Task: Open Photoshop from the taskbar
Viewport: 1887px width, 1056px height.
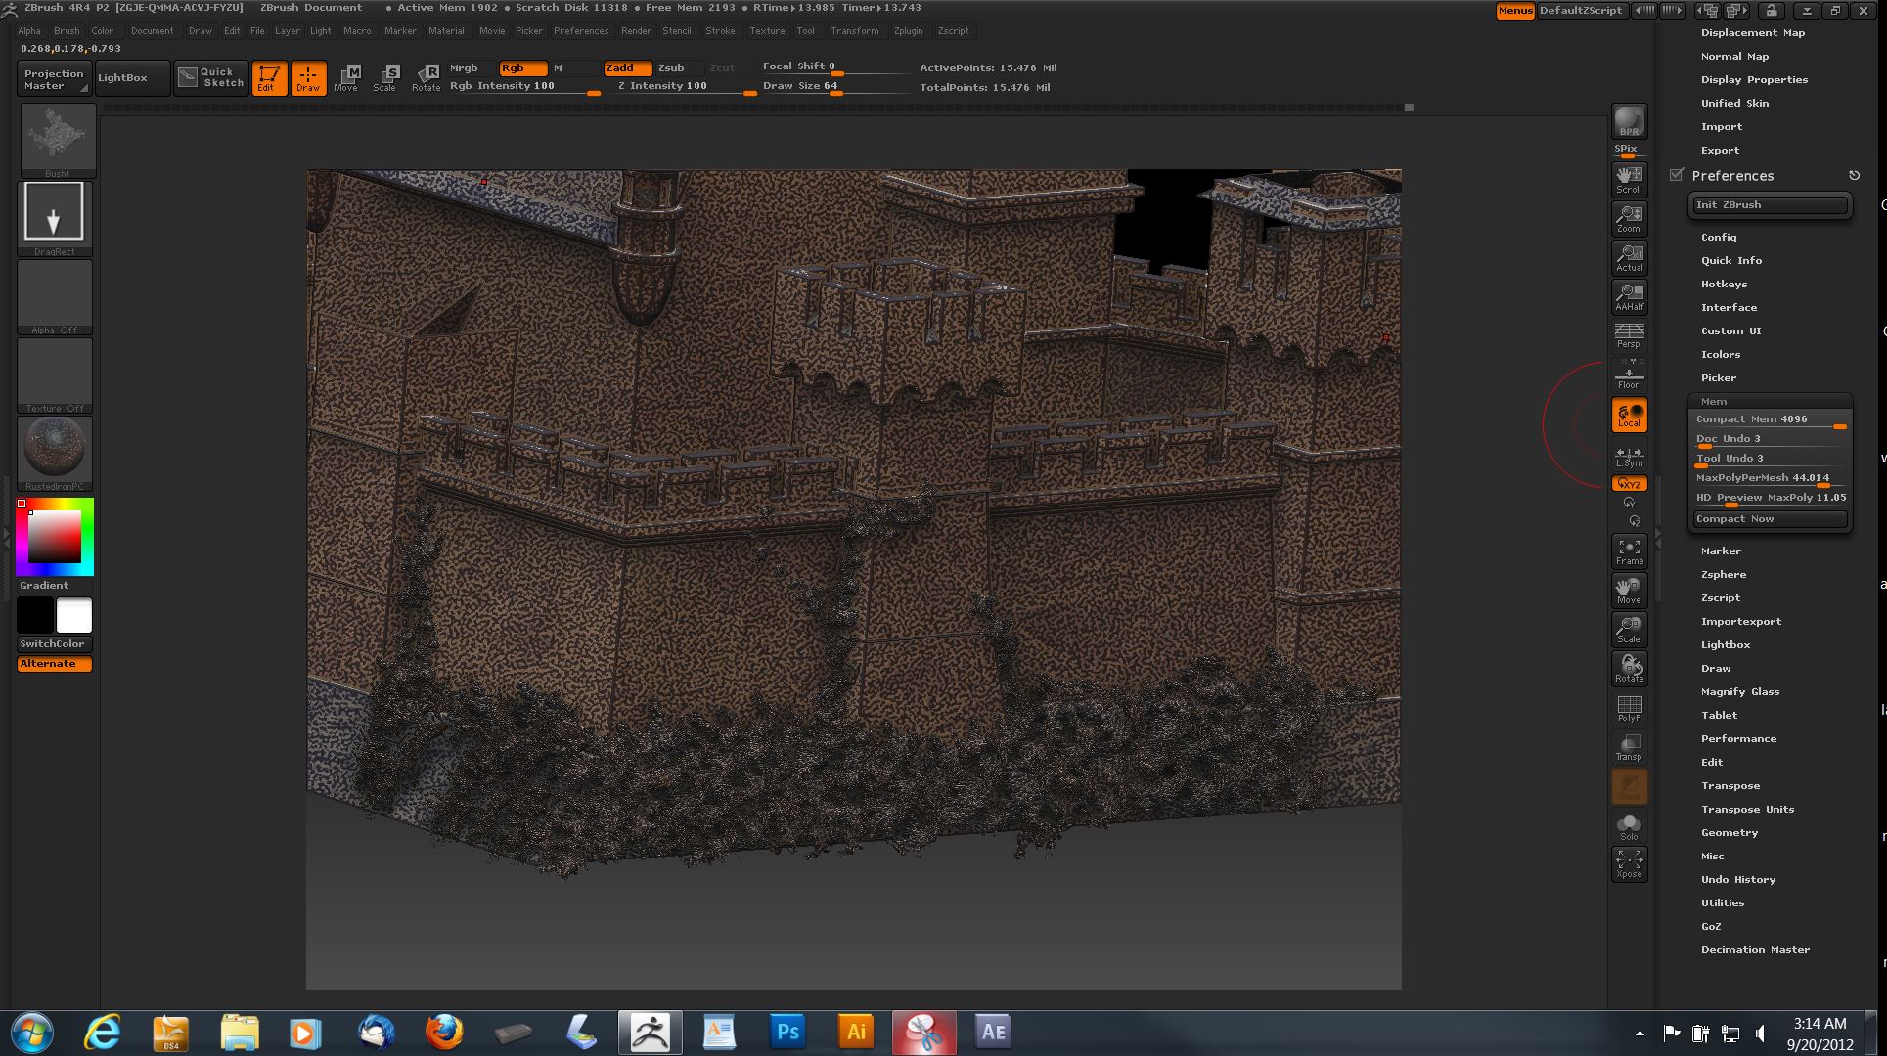Action: [x=787, y=1032]
